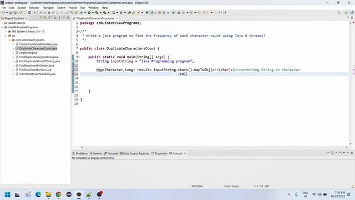355x200 pixels.
Task: Toggle fold on main method, line 9
Action: (x=79, y=57)
